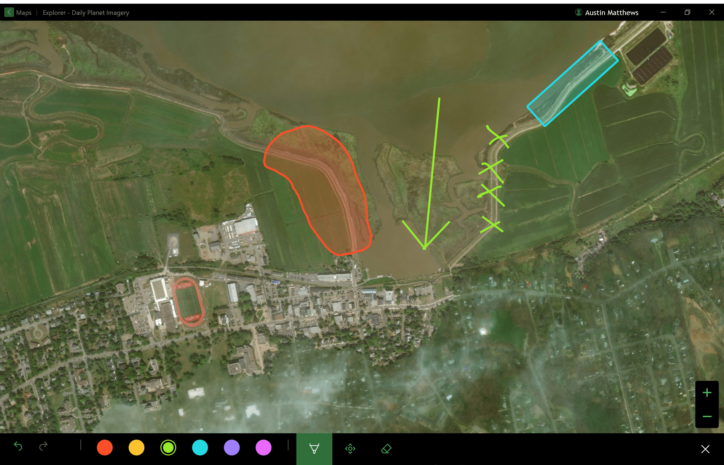Click the undo arrow icon
The width and height of the screenshot is (724, 465).
coord(18,446)
